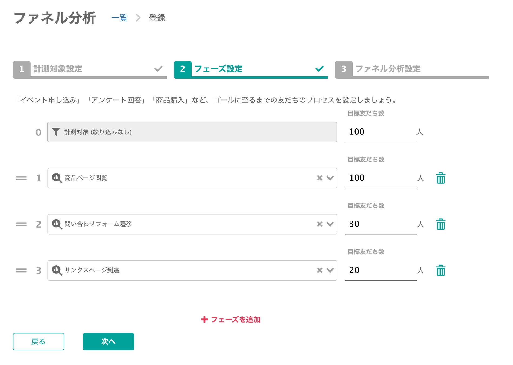513x365 pixels.
Task: Select the step 2 フェーズ設定 tab
Action: [250, 69]
